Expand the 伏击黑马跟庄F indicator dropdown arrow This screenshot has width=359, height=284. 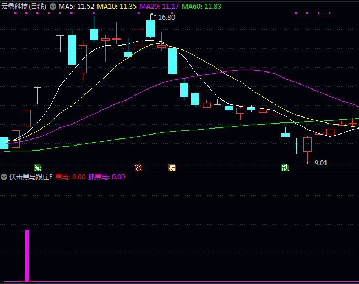(4, 177)
